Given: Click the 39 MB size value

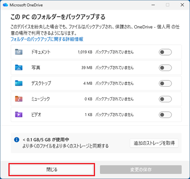Looking at the screenshot, I should (x=87, y=68).
